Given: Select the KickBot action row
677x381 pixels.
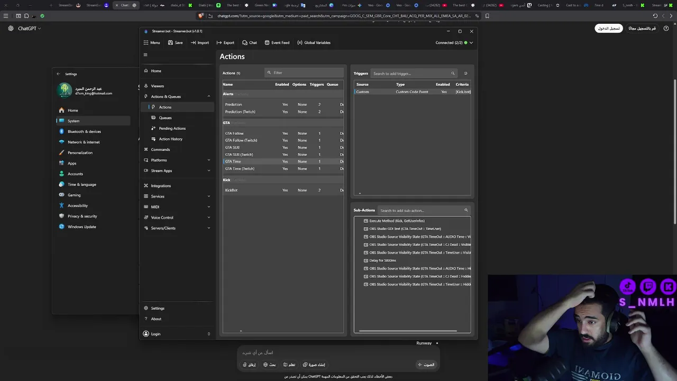Looking at the screenshot, I should click(x=283, y=190).
